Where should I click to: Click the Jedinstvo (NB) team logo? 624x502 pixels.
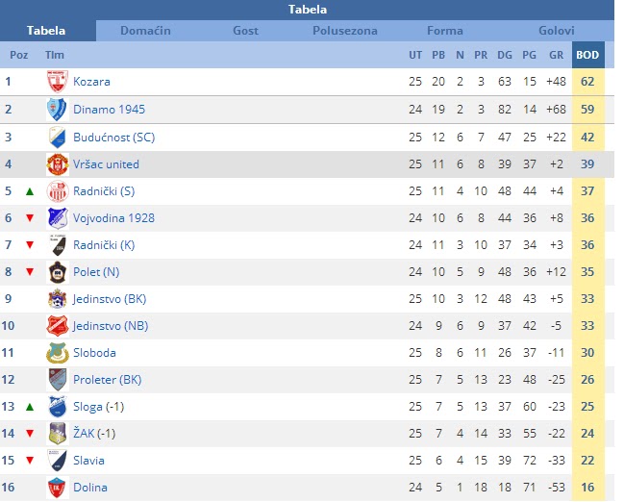[58, 326]
